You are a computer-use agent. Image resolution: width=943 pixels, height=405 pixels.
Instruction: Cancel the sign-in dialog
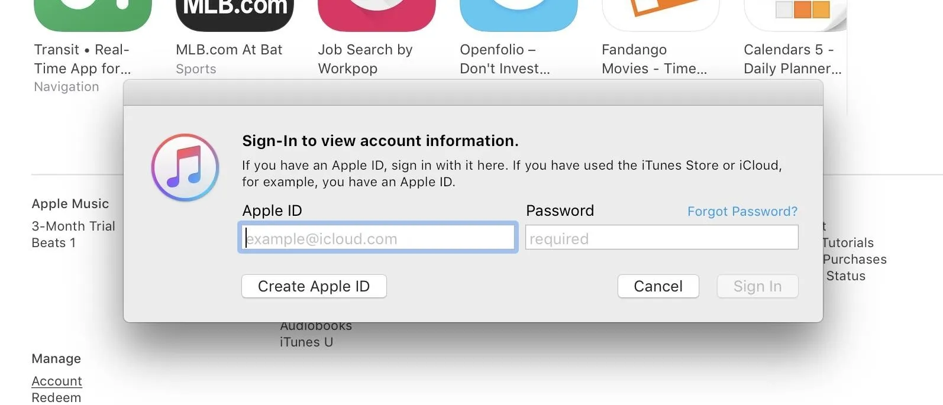658,287
